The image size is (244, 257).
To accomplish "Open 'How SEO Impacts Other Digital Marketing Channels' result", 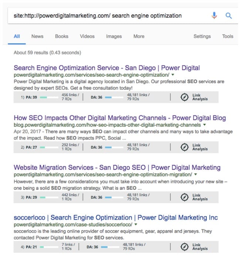I will coord(120,118).
